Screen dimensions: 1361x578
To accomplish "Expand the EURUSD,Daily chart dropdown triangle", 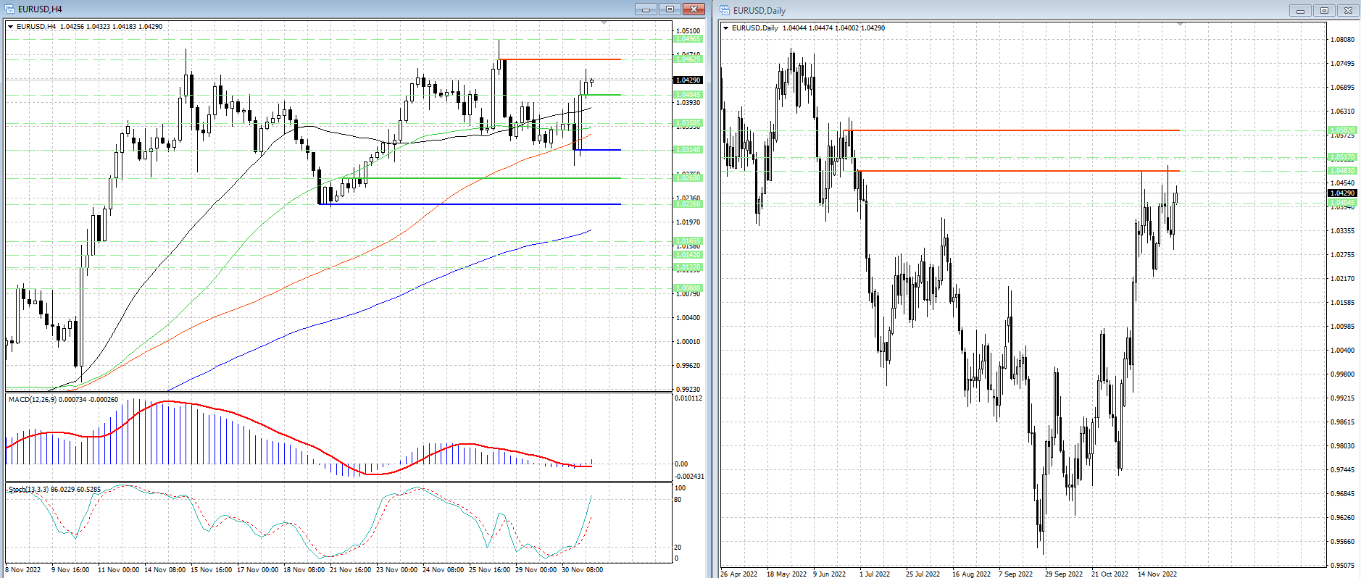I will [x=726, y=28].
